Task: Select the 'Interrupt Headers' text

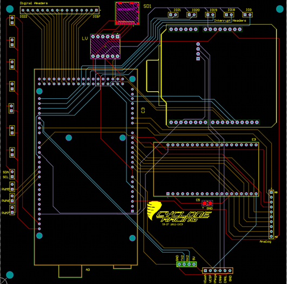Action: pos(230,21)
